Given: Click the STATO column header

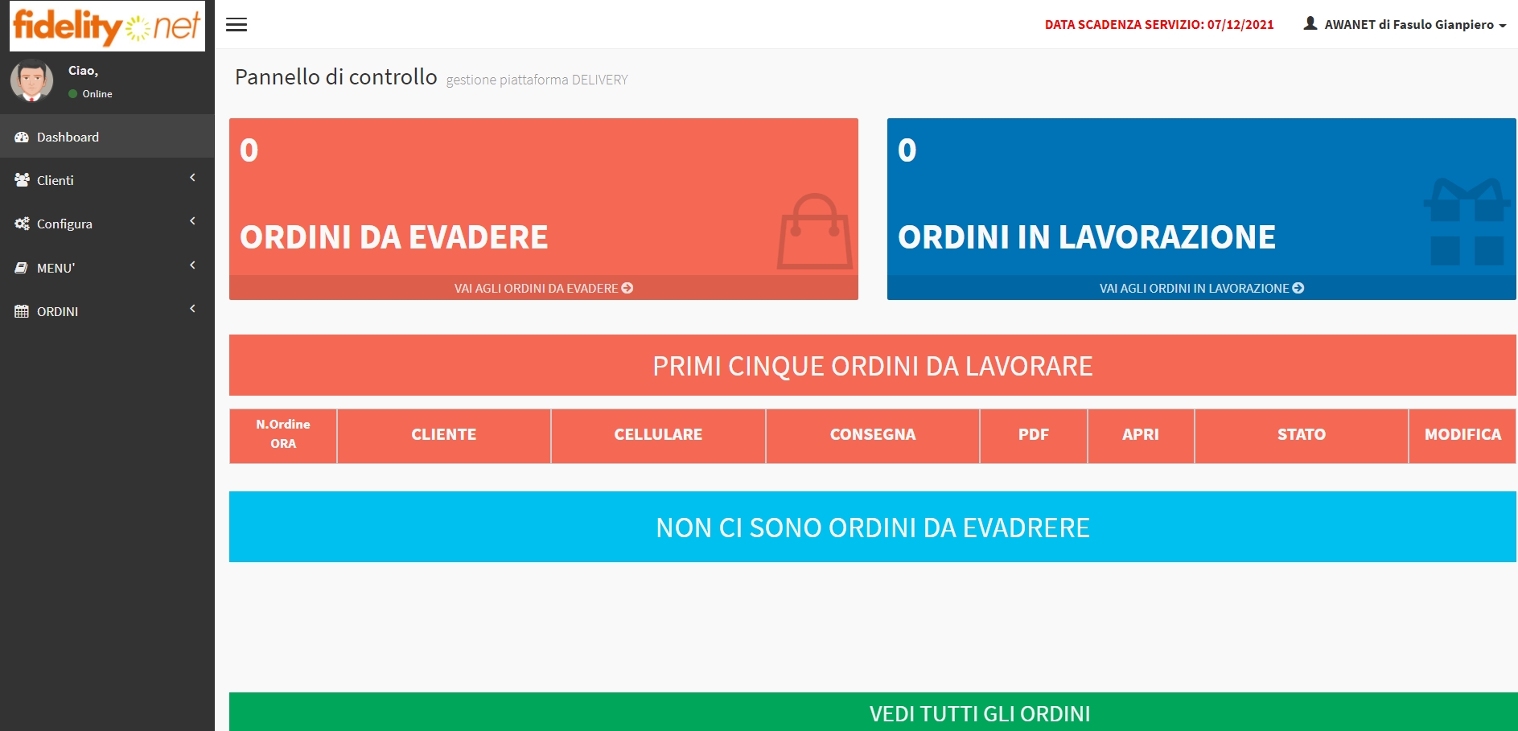Looking at the screenshot, I should [1302, 435].
